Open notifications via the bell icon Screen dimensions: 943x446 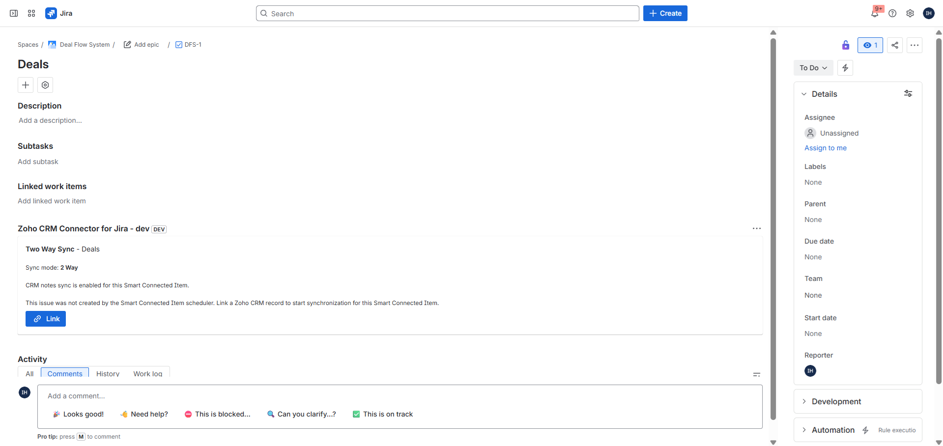pyautogui.click(x=875, y=13)
